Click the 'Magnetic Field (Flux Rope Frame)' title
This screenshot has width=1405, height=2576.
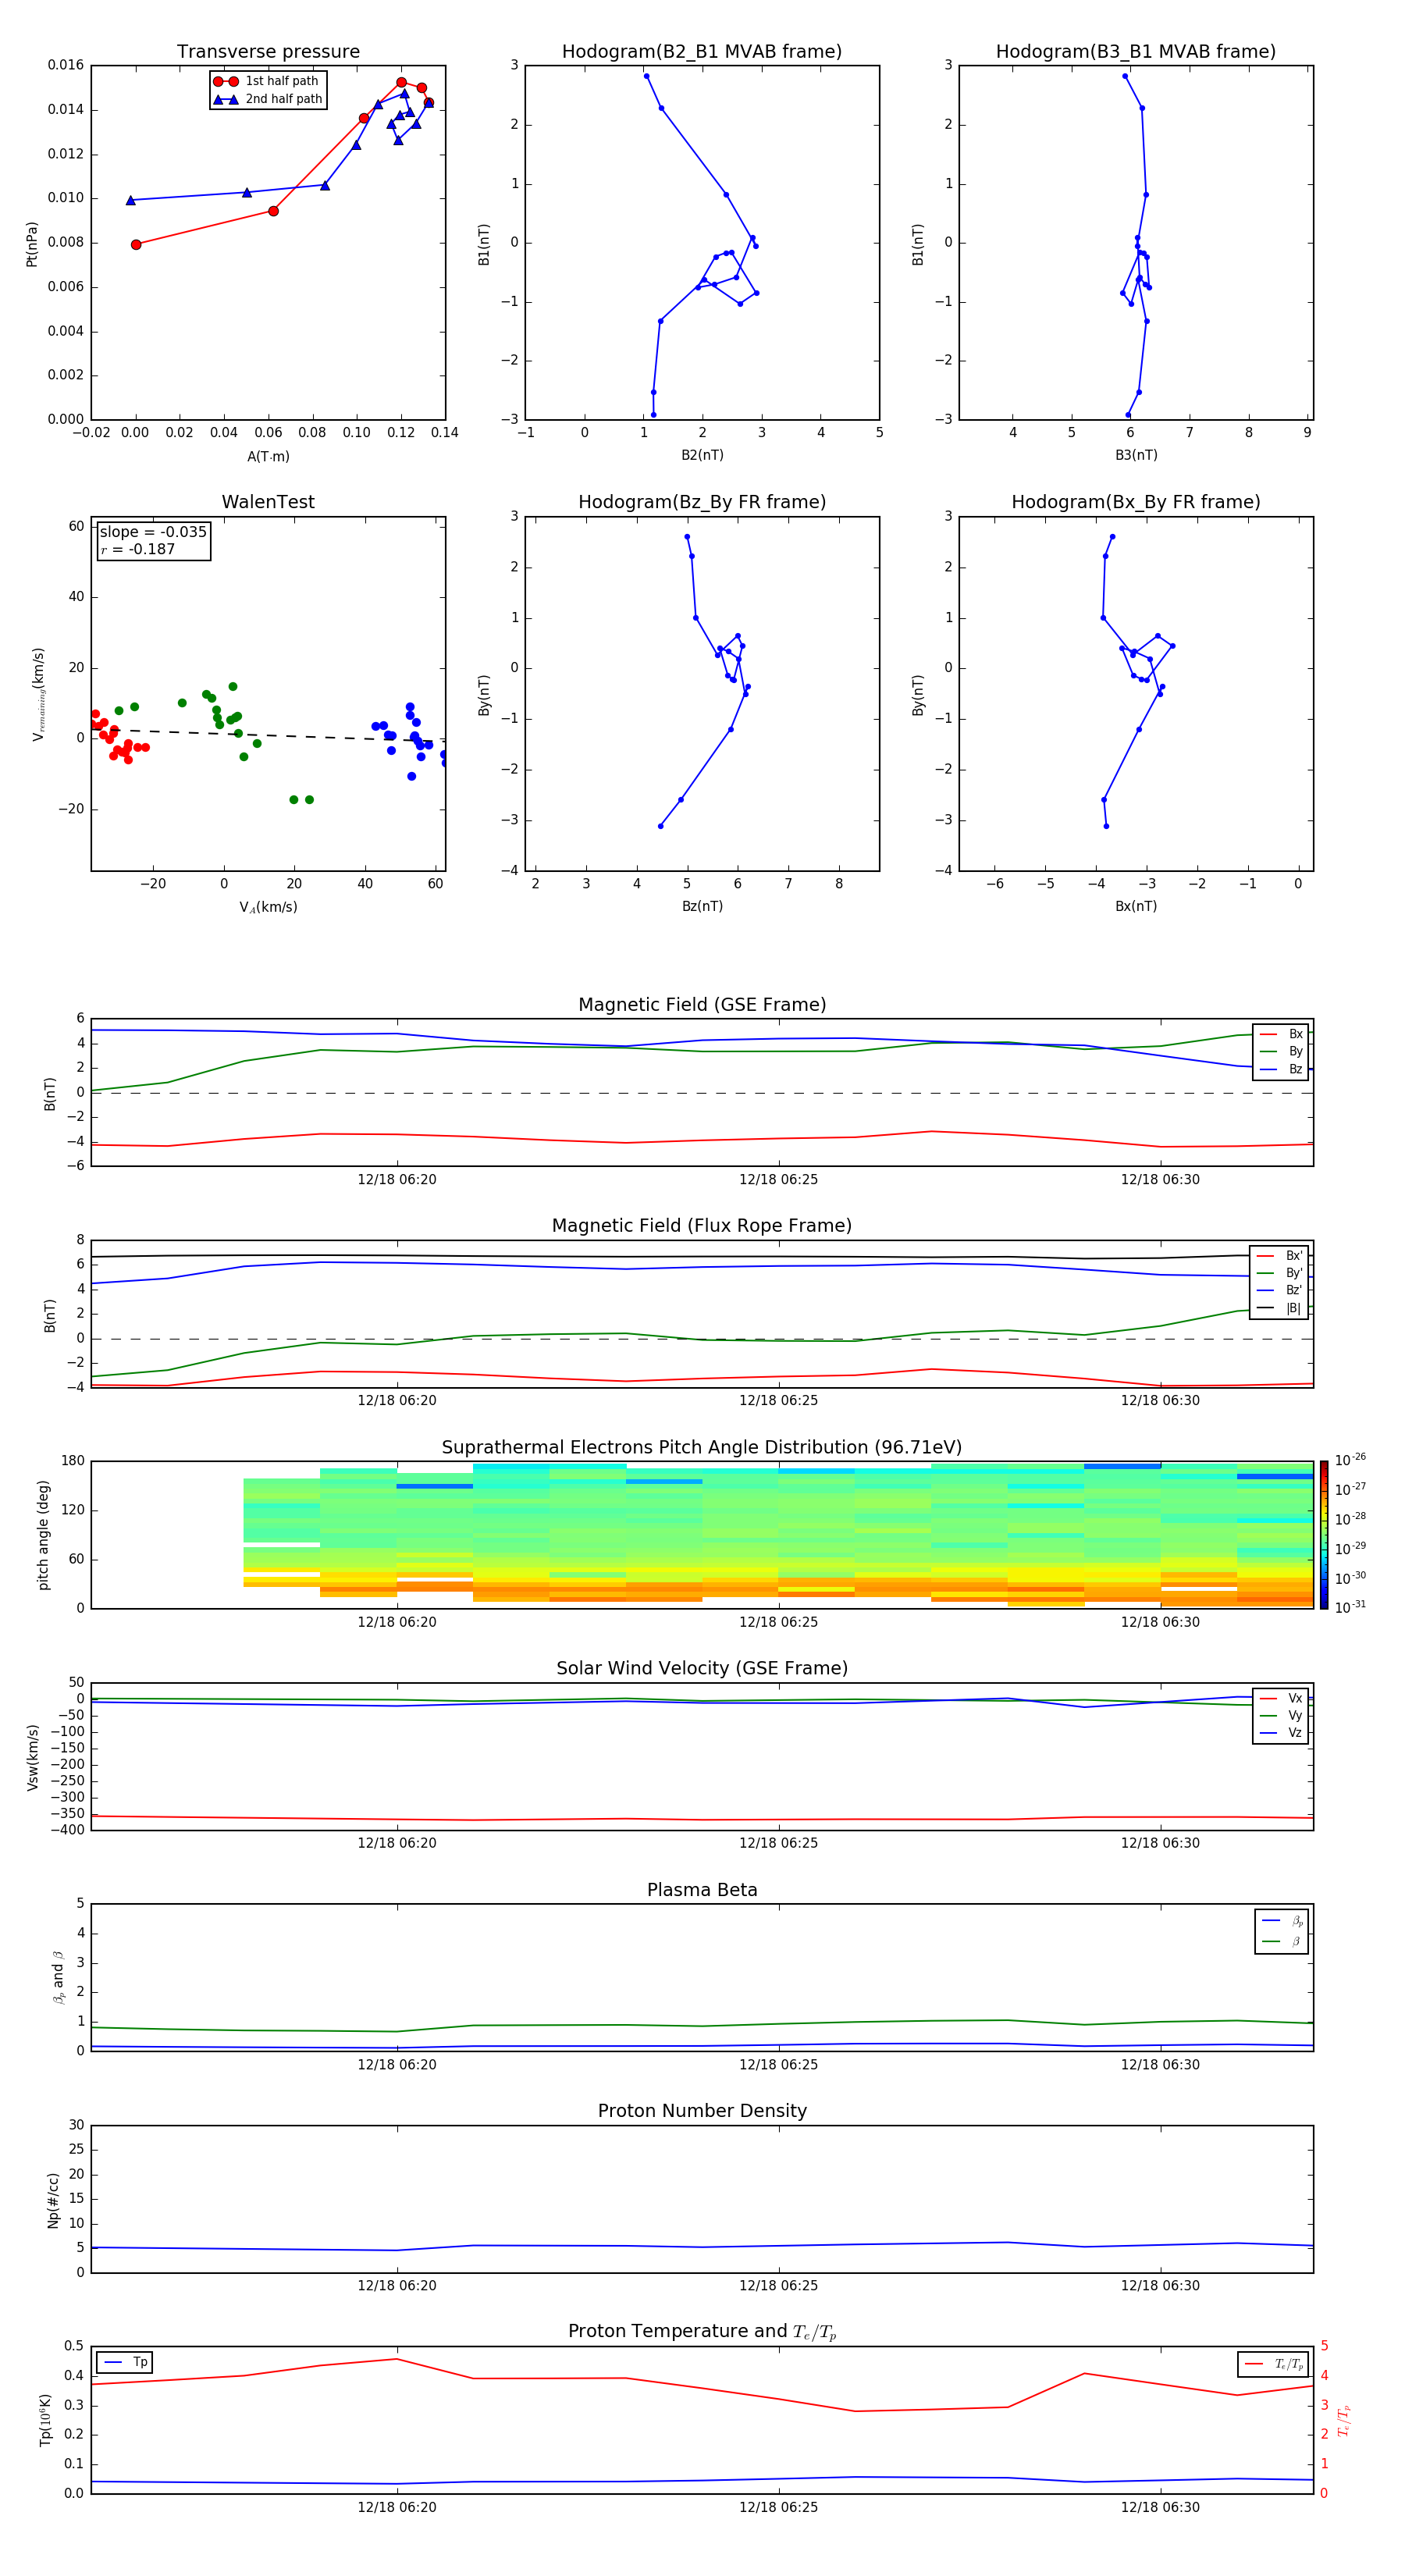click(x=702, y=1226)
